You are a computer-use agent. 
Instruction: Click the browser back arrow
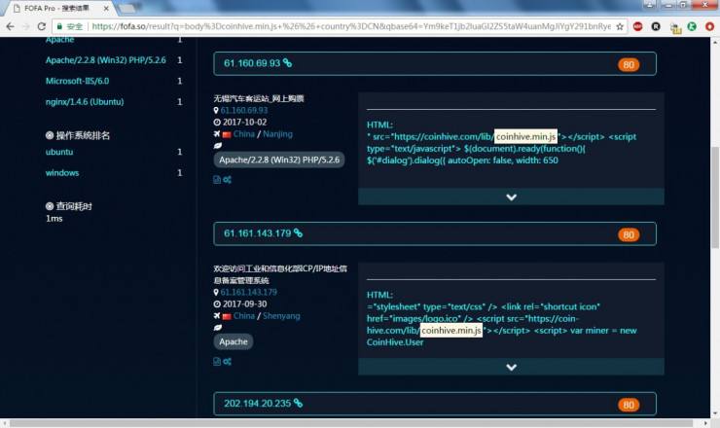[10, 26]
